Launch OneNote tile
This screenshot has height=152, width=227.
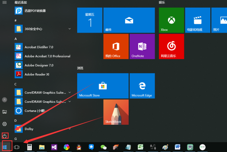click(142, 46)
